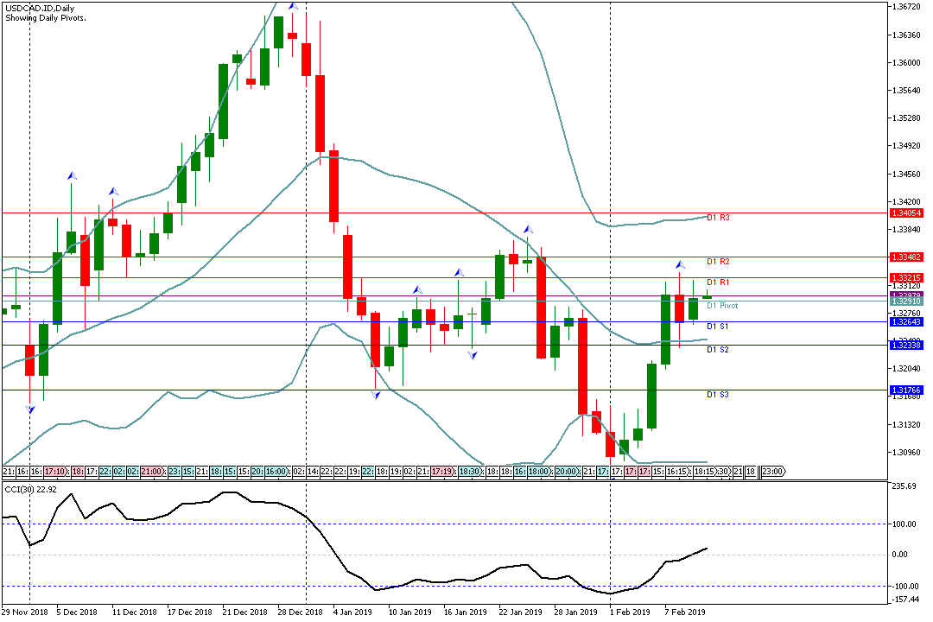Click the D1 R2 pivot label
The width and height of the screenshot is (933, 622).
pyautogui.click(x=718, y=262)
